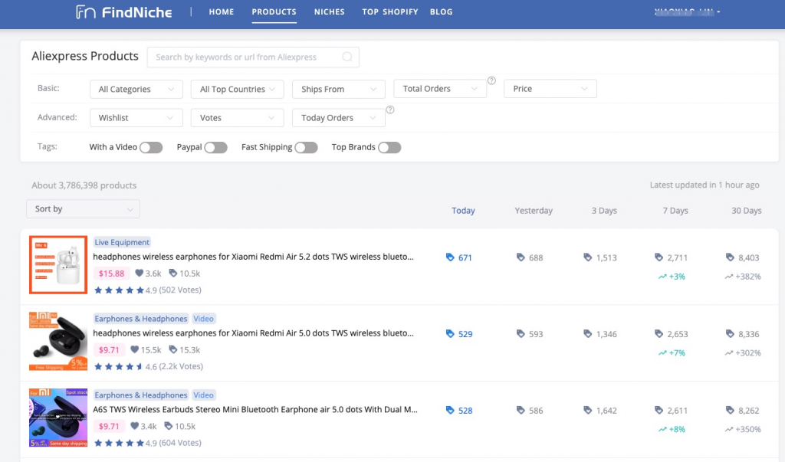Click the wishlist heart icon for 3.6k

140,274
